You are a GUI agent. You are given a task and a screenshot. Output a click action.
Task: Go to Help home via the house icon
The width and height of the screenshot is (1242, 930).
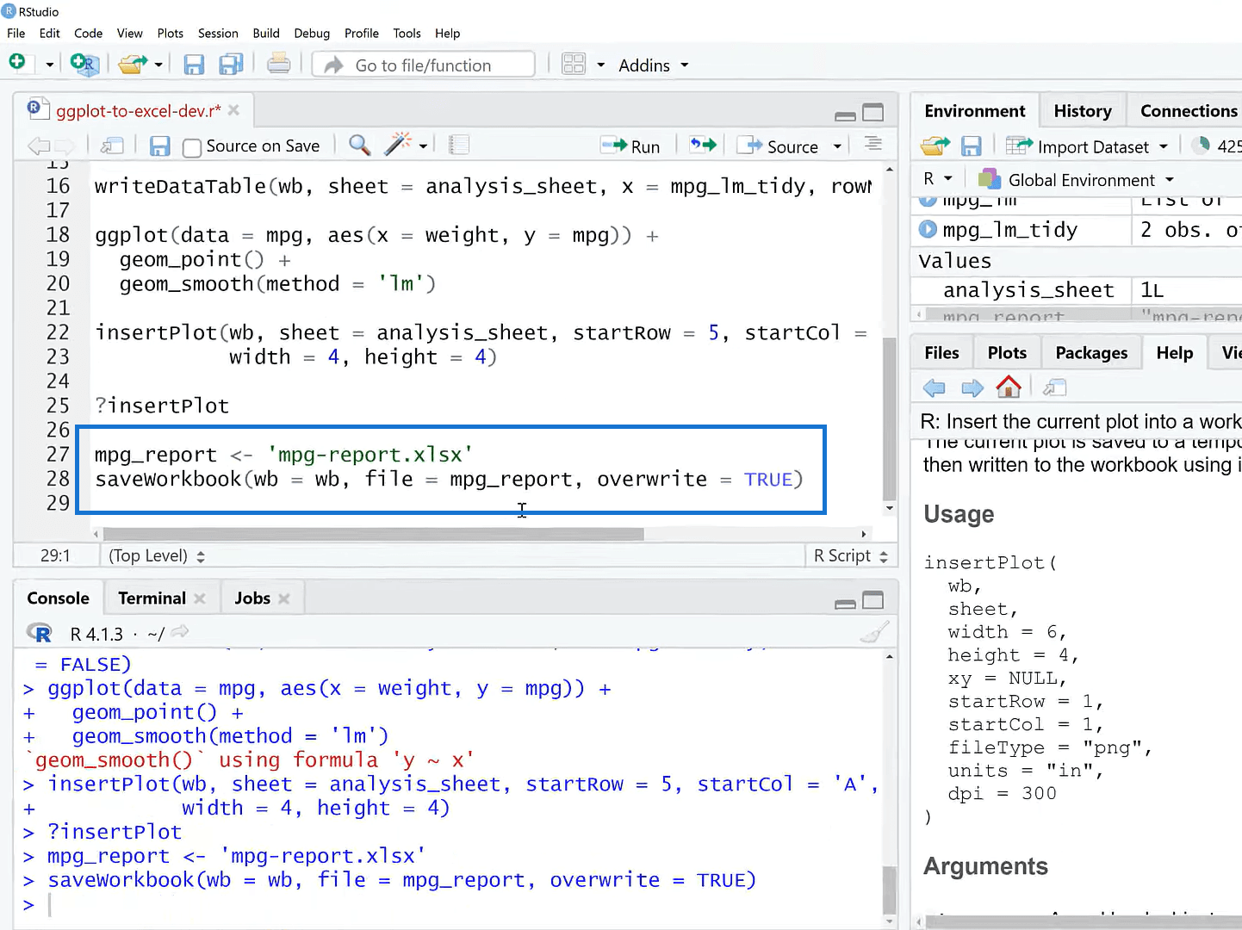(1009, 387)
